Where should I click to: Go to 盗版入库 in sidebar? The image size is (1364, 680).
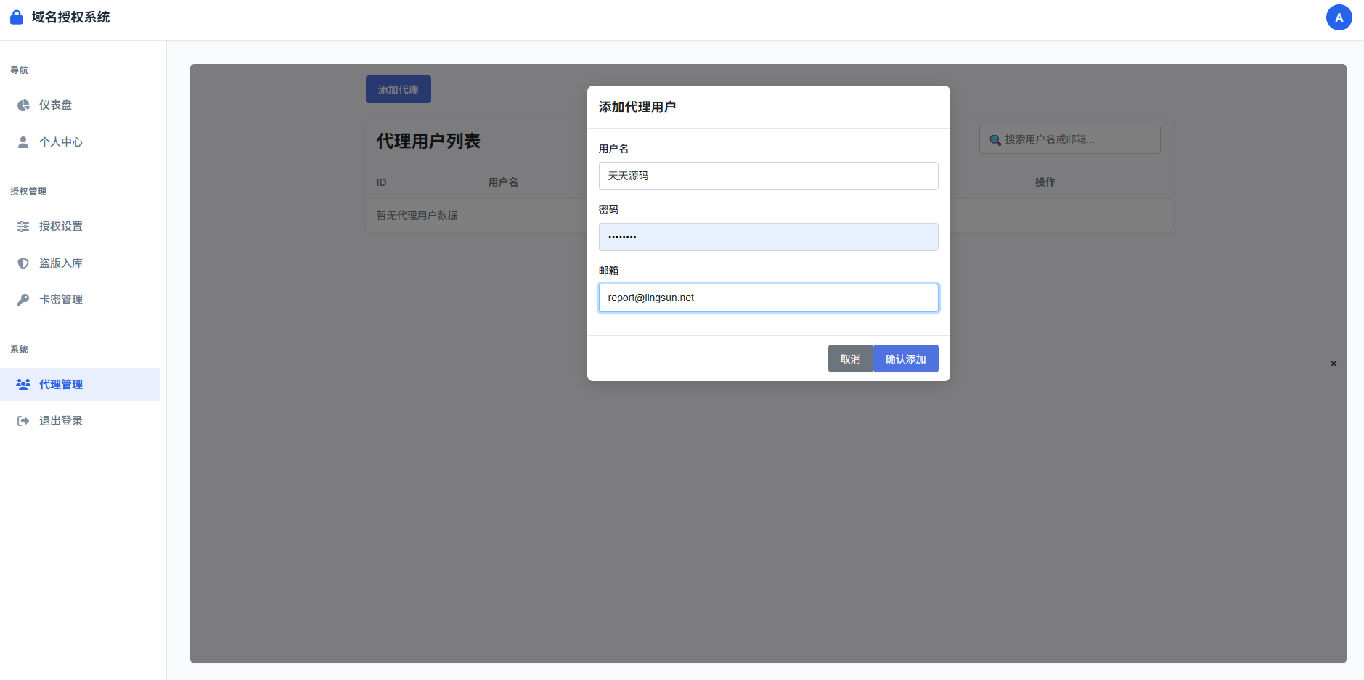coord(61,263)
